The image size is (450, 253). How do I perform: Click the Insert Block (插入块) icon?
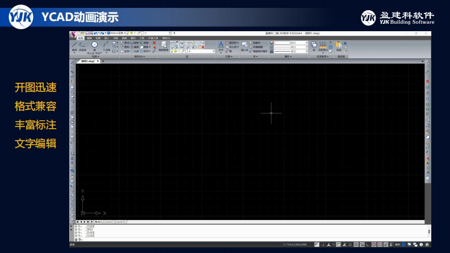click(244, 46)
